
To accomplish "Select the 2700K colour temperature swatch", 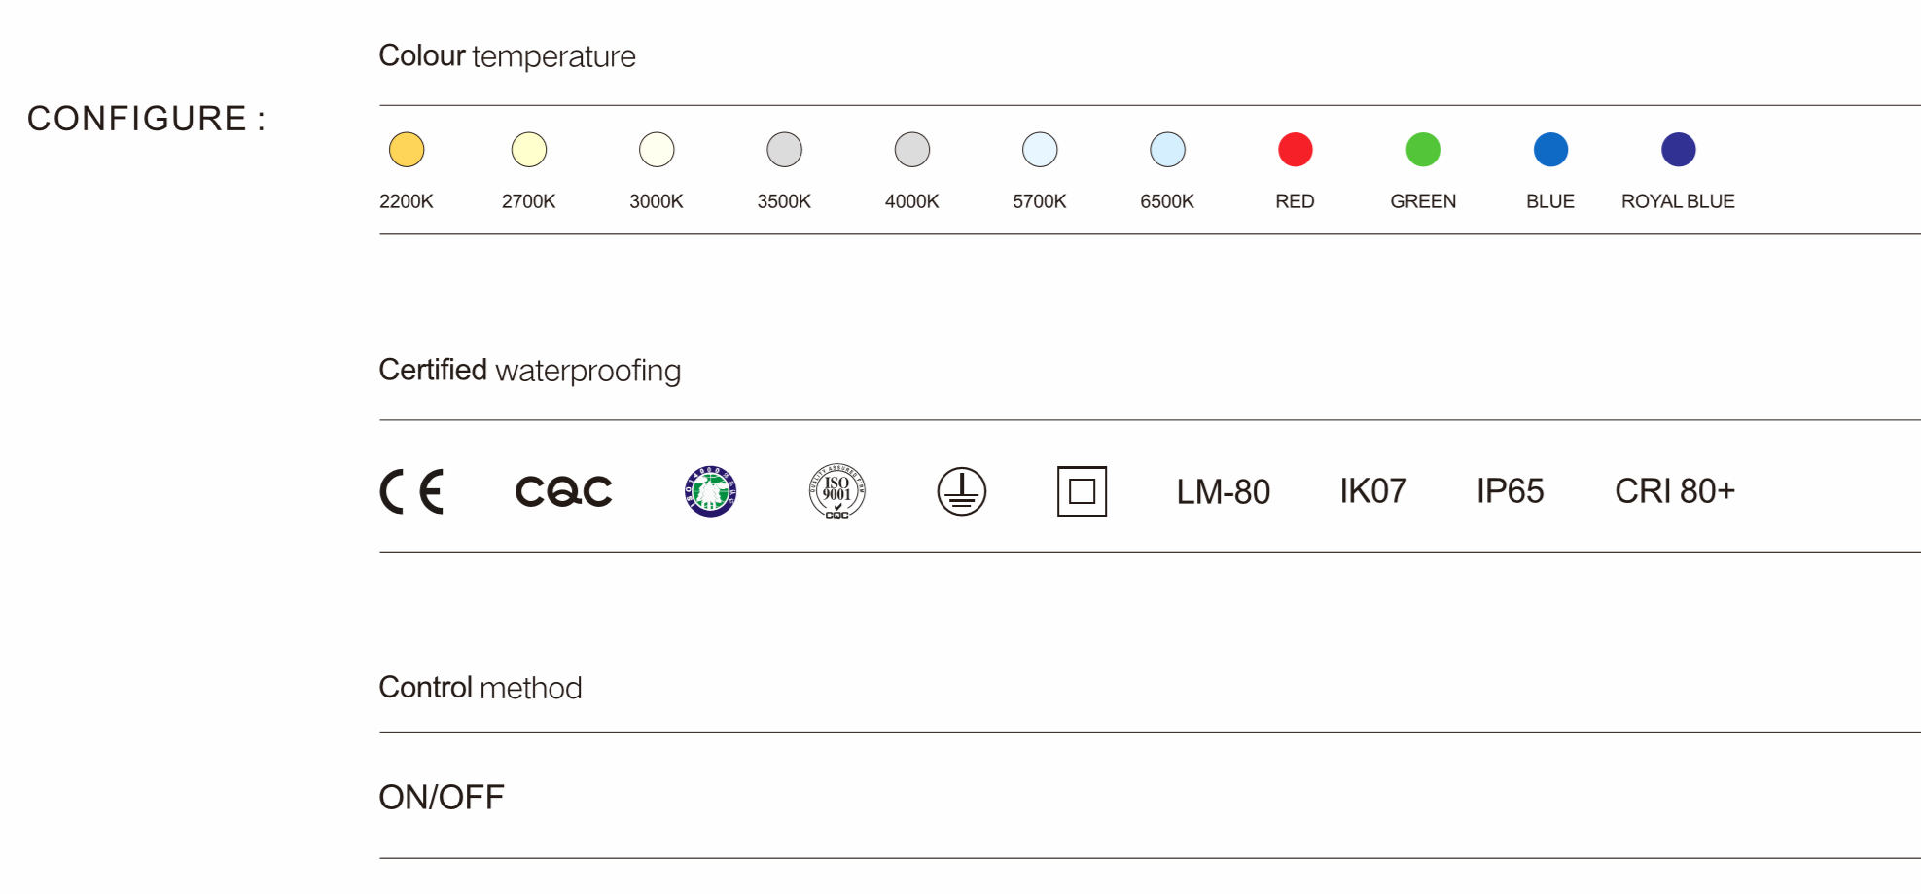I will [529, 150].
